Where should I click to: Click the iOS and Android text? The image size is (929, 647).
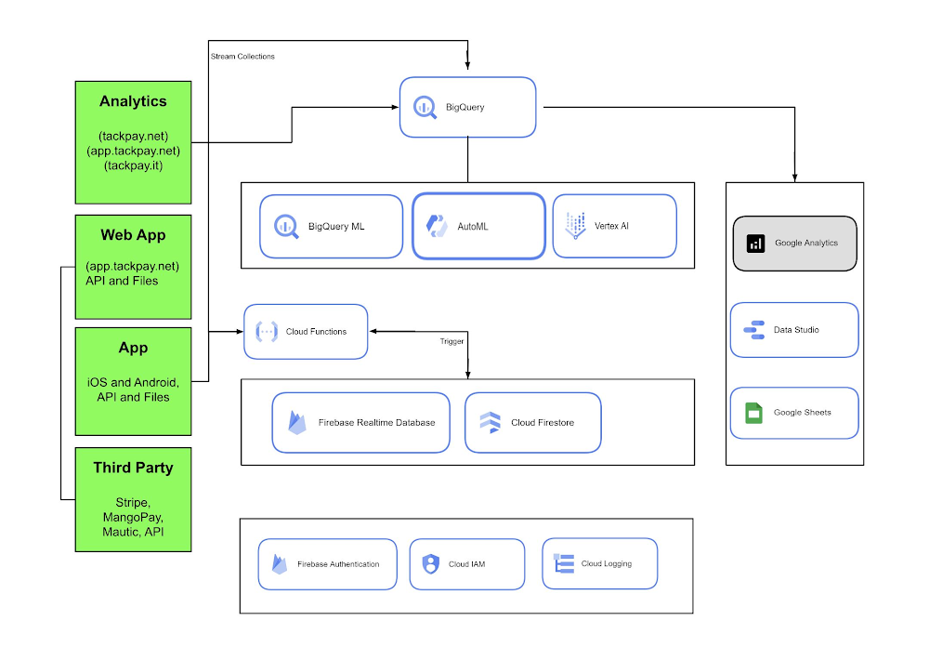133,382
